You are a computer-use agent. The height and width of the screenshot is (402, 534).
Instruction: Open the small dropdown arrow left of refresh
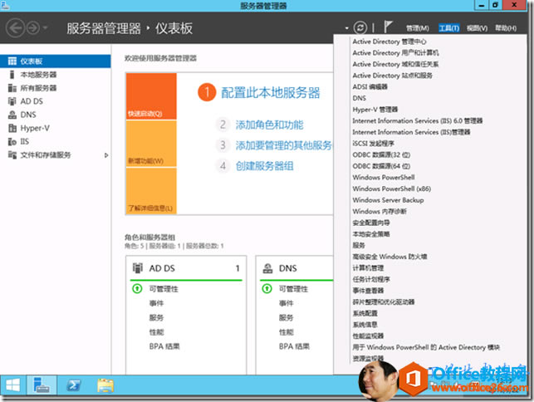pos(346,28)
